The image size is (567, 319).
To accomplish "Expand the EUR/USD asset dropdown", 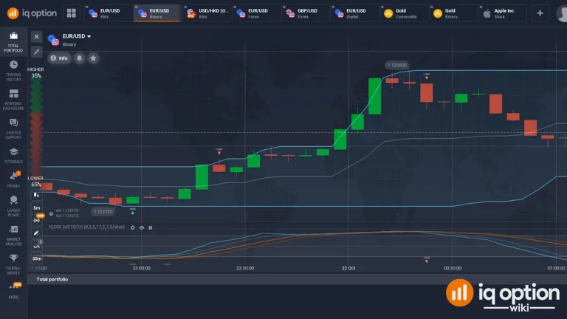I will [x=89, y=36].
